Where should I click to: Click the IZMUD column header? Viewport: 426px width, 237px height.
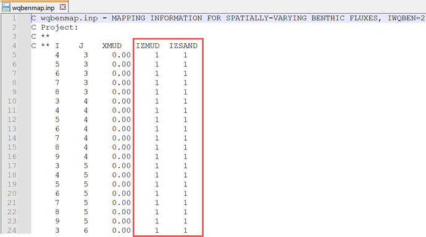pos(148,46)
